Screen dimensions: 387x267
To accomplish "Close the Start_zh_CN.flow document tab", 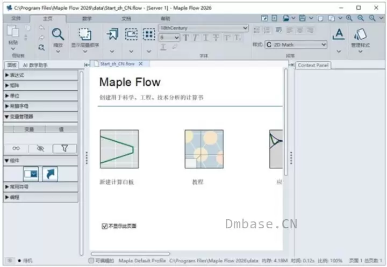I will (x=141, y=64).
